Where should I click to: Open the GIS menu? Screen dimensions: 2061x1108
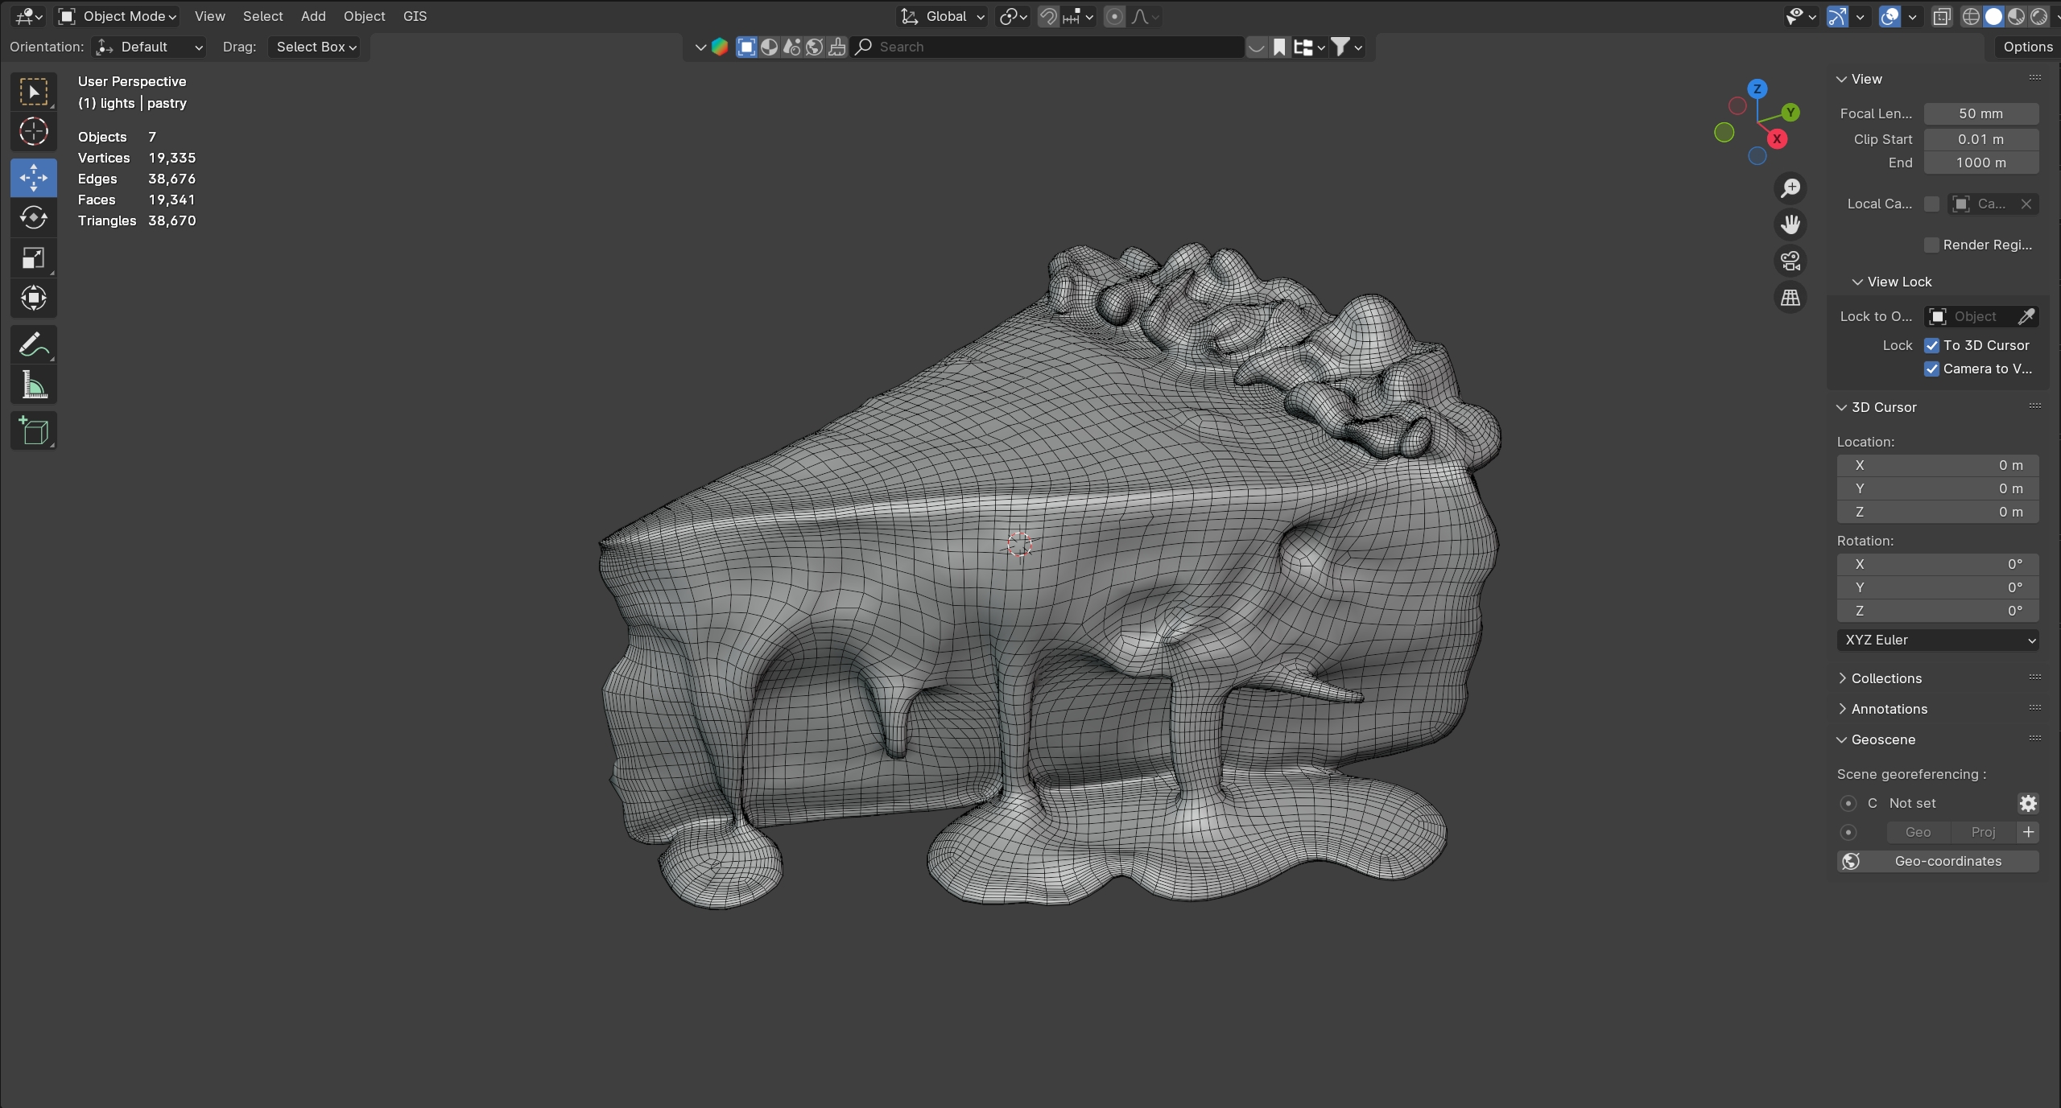(x=415, y=16)
